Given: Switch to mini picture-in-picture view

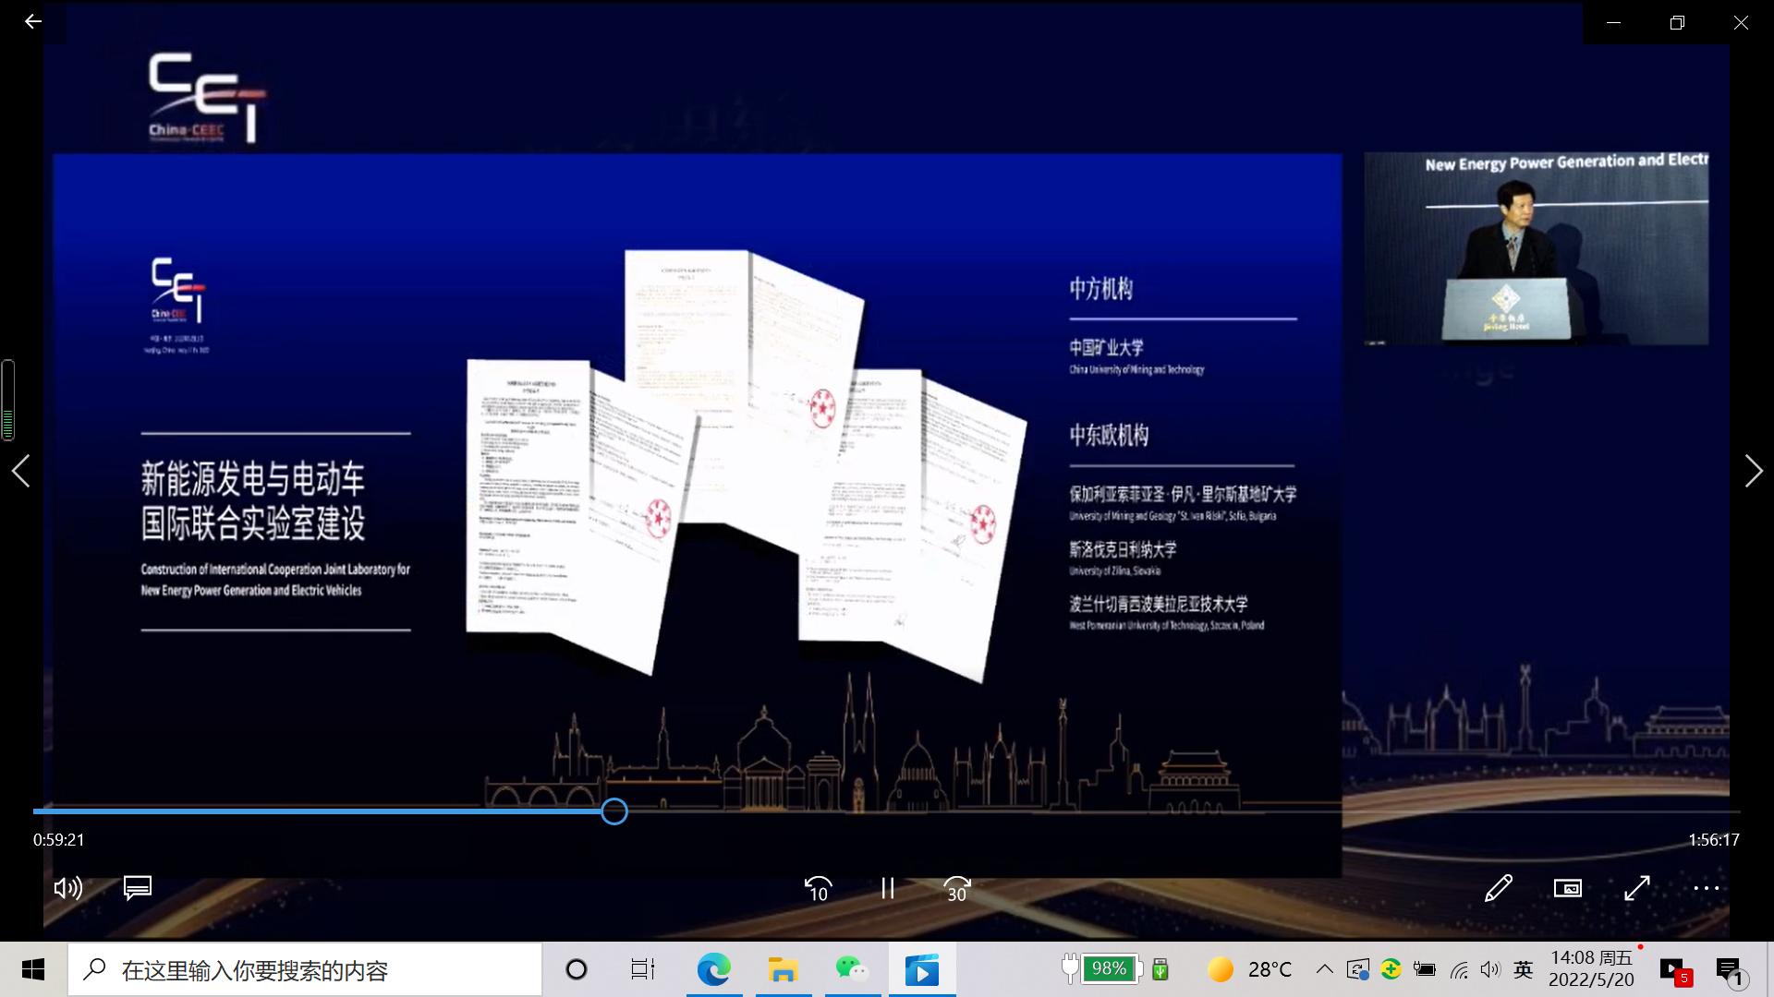Looking at the screenshot, I should click(1568, 888).
